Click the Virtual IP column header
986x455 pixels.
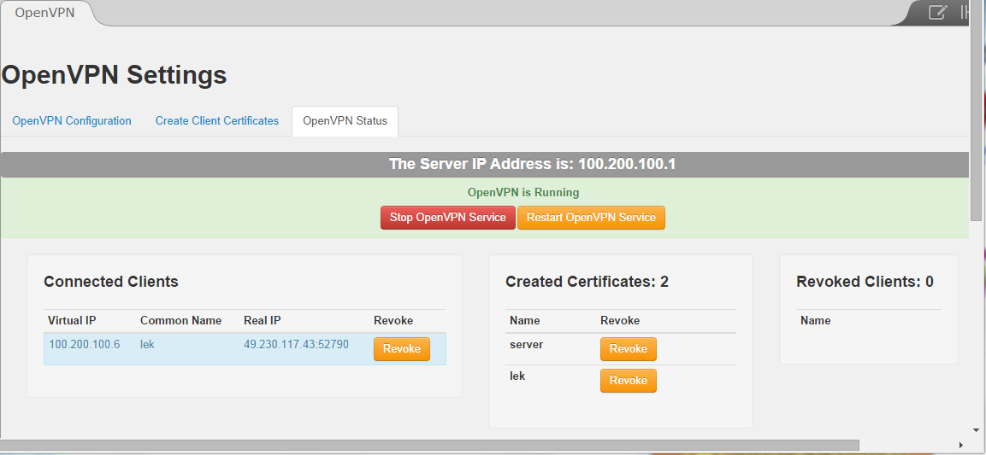coord(72,321)
